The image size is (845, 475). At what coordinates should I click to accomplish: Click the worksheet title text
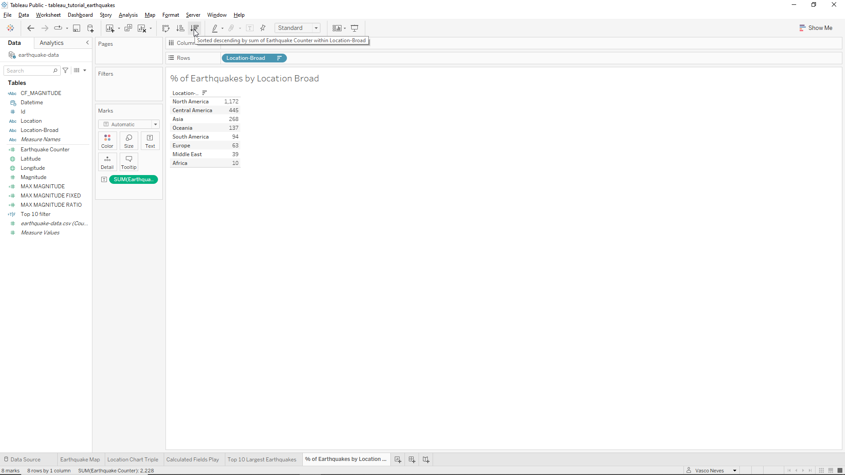(x=245, y=78)
